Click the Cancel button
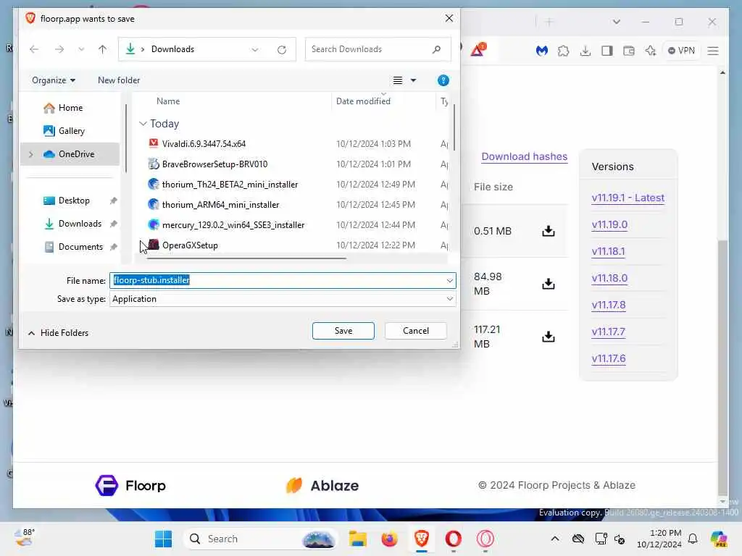This screenshot has width=742, height=556. click(415, 331)
